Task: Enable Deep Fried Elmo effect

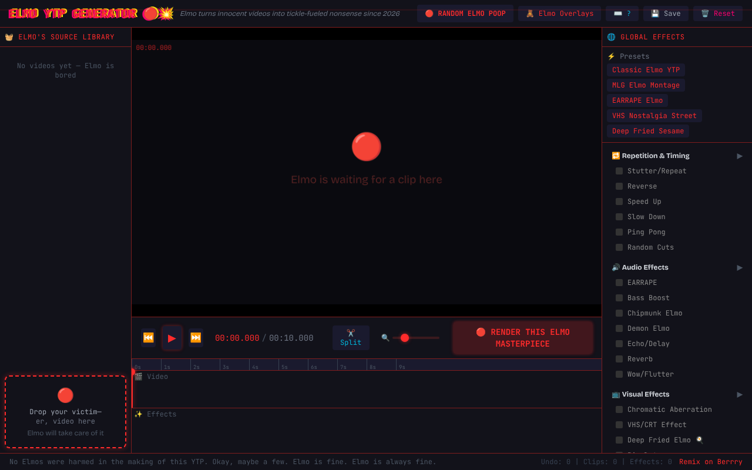Action: pyautogui.click(x=619, y=440)
